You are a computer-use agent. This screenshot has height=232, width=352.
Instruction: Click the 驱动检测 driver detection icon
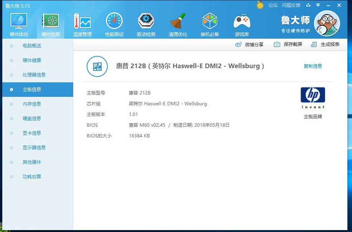click(x=146, y=21)
